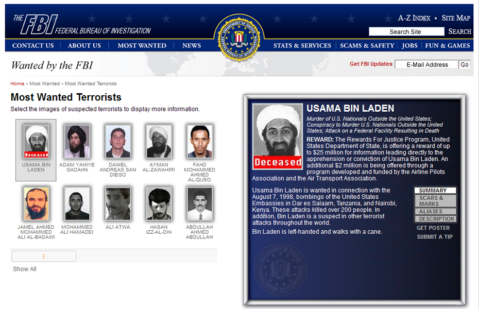This screenshot has height=309, width=479.
Task: Open Daniel Andreas San Diego's profile image
Action: click(x=118, y=142)
